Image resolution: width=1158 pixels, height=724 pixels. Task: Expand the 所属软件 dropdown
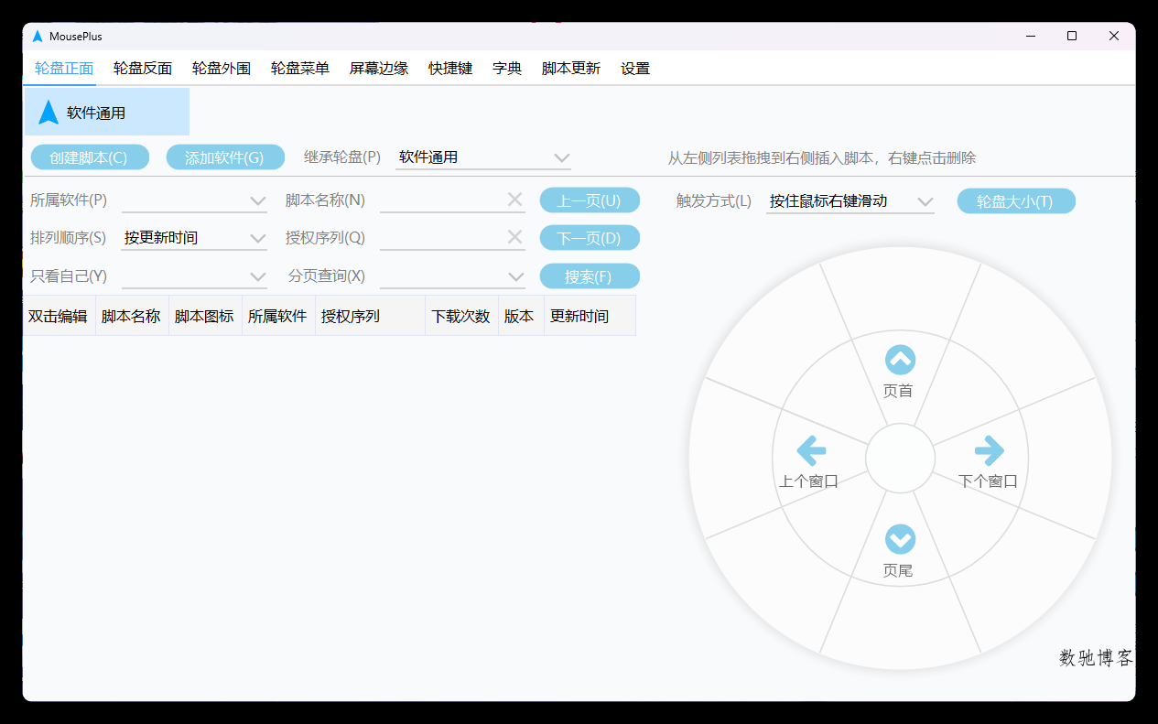tap(194, 200)
